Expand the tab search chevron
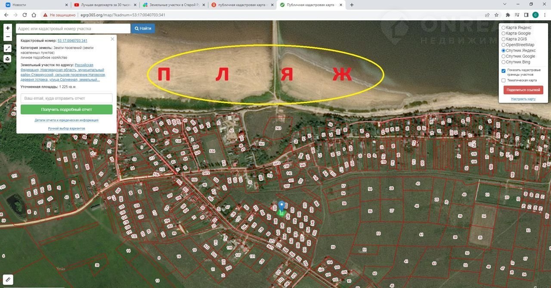 click(505, 4)
